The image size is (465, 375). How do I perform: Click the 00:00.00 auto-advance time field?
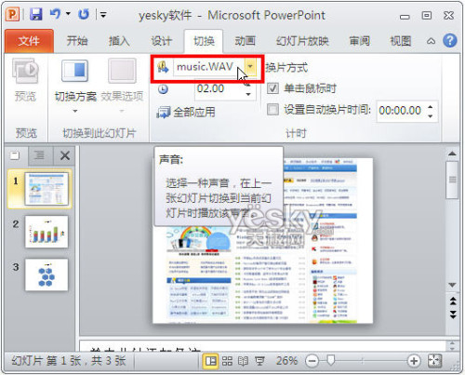coord(401,110)
